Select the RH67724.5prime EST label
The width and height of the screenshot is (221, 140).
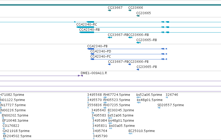coord(117,95)
